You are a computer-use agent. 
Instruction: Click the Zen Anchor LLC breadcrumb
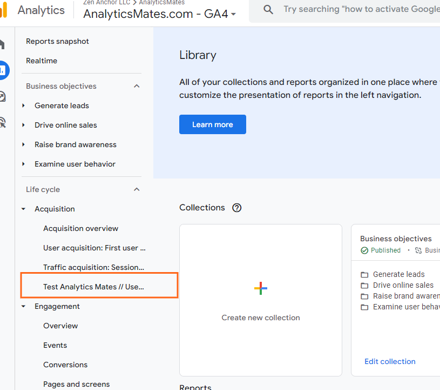(x=107, y=3)
